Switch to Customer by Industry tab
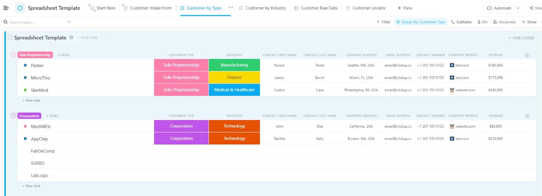Viewport: 542px width, 196px height. tap(262, 8)
